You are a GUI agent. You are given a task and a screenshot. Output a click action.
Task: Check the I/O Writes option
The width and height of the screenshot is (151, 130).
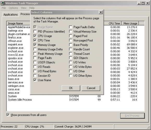71,62
